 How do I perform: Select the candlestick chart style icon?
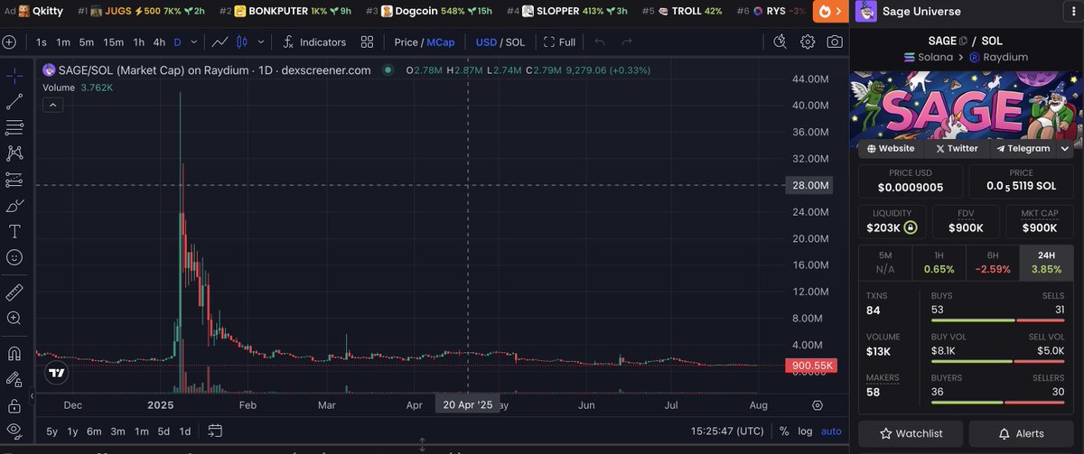click(241, 42)
